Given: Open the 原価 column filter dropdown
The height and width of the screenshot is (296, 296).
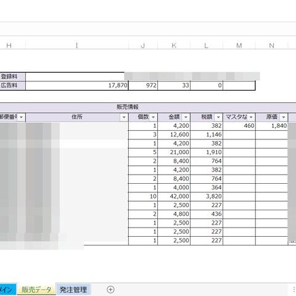Looking at the screenshot, I should [284, 117].
